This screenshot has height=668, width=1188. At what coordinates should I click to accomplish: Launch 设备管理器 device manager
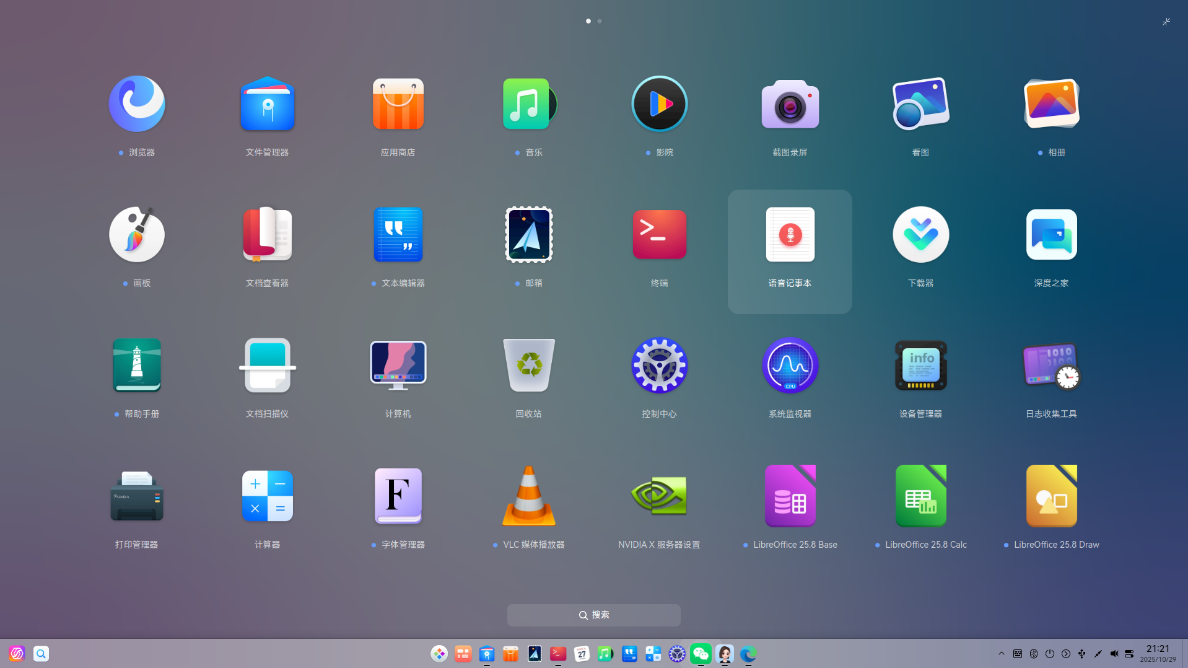[921, 366]
